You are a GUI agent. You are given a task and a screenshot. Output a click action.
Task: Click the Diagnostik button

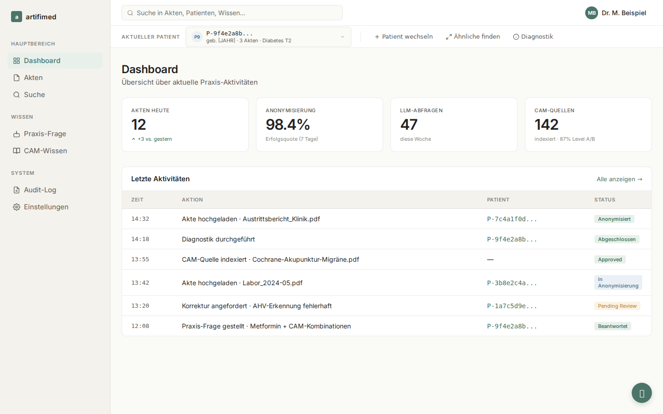(x=533, y=37)
